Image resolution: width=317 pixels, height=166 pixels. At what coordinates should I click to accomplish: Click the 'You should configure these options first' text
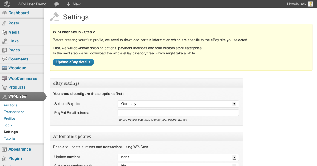(x=88, y=94)
